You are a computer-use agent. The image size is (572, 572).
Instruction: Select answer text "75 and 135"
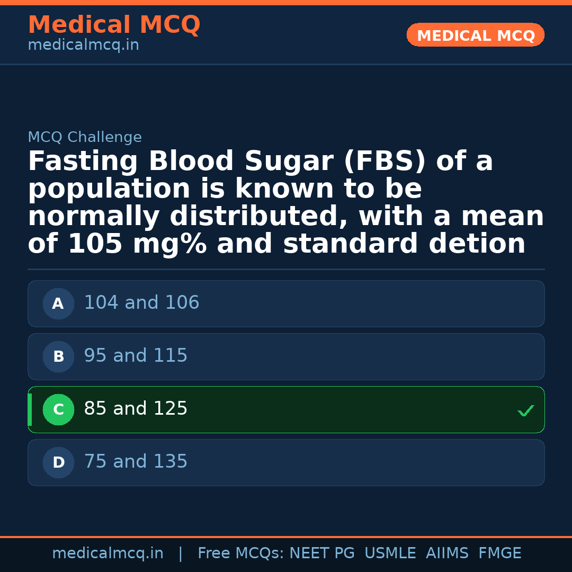136,462
